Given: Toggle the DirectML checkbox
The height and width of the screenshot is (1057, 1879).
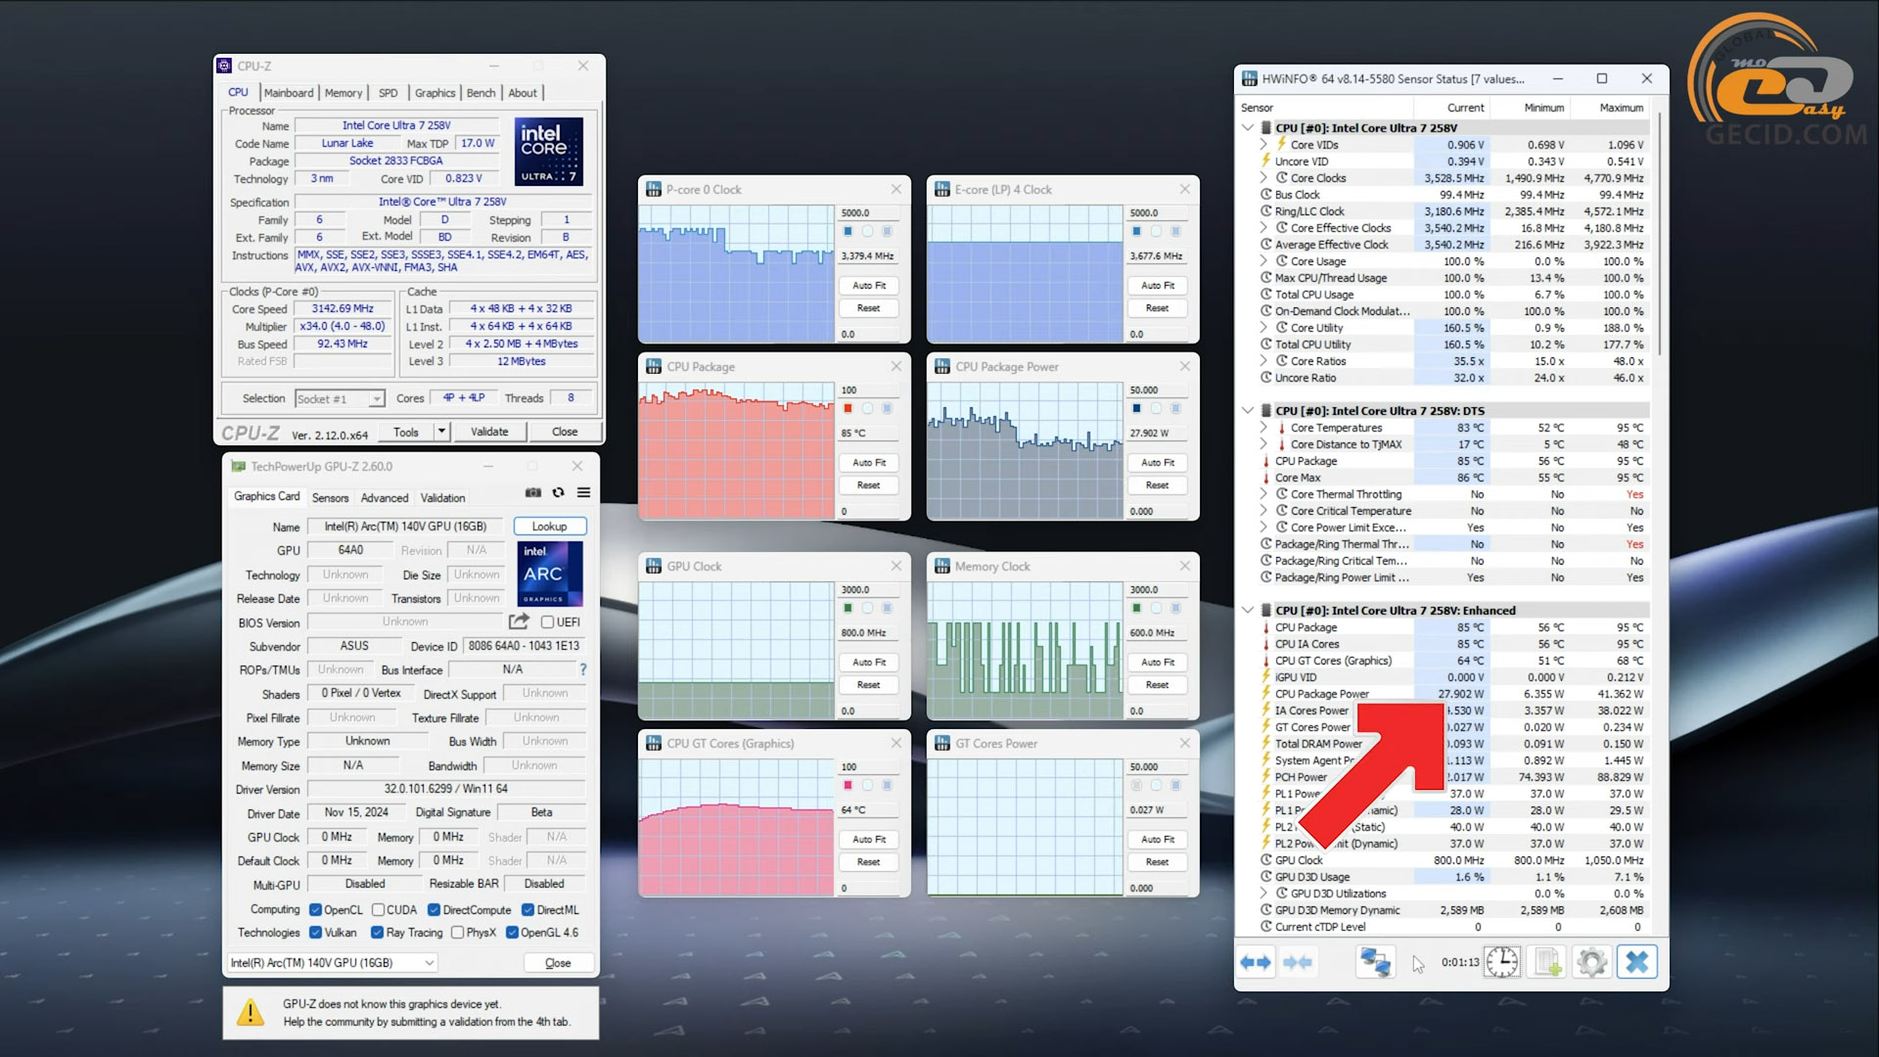Looking at the screenshot, I should [527, 909].
